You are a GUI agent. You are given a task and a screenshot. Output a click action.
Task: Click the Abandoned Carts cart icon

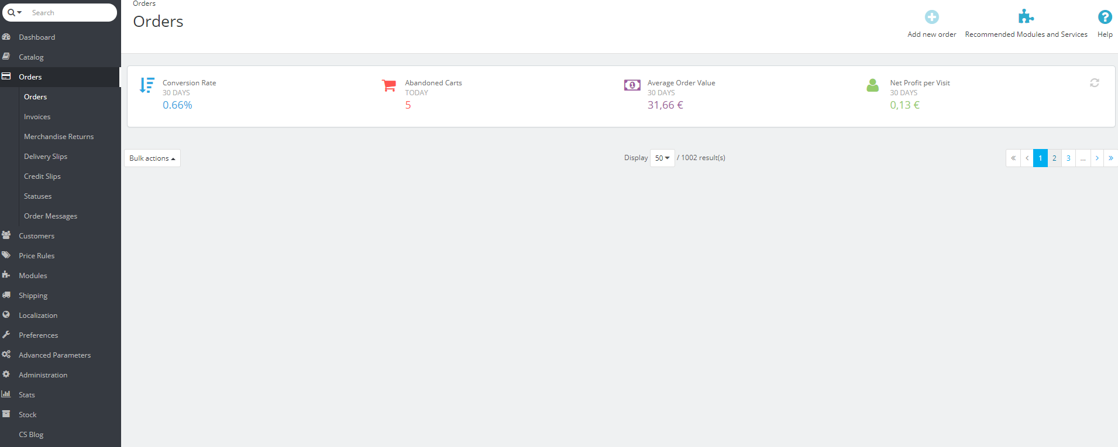(x=389, y=86)
